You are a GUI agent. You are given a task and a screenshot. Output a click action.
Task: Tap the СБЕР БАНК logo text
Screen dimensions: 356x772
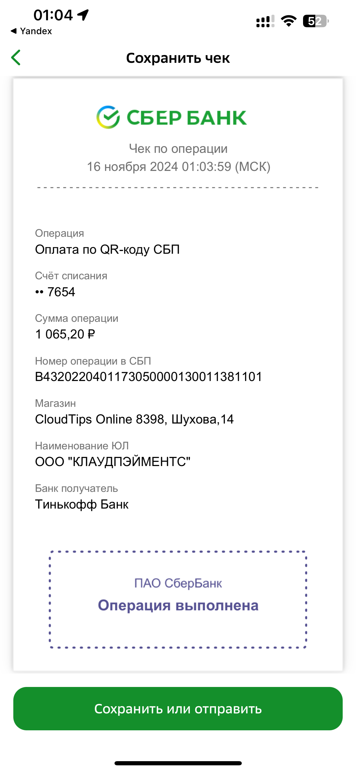[187, 118]
